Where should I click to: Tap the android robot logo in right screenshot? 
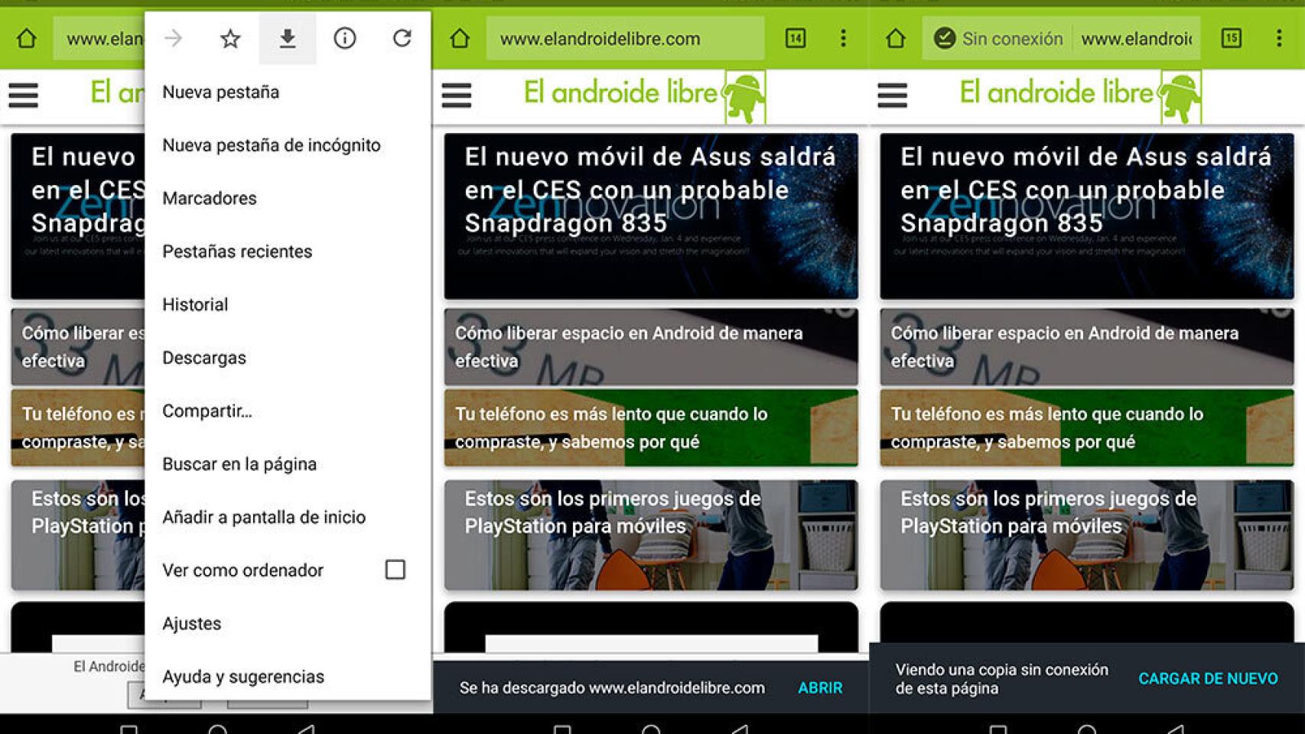tap(1181, 97)
